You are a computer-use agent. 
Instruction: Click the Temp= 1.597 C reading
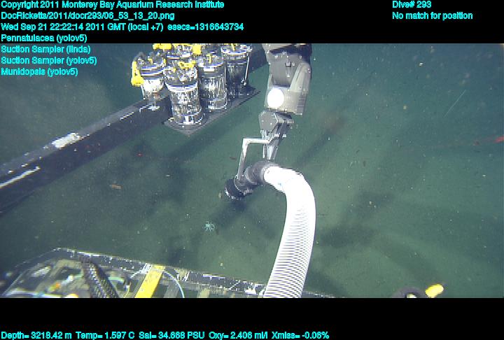(105, 336)
